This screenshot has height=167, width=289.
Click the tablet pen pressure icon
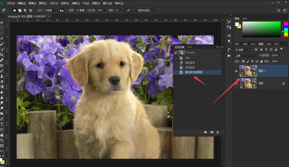(x=128, y=10)
